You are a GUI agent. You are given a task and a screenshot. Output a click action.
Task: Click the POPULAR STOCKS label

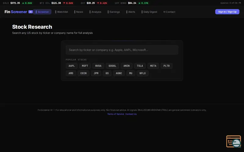(x=76, y=60)
